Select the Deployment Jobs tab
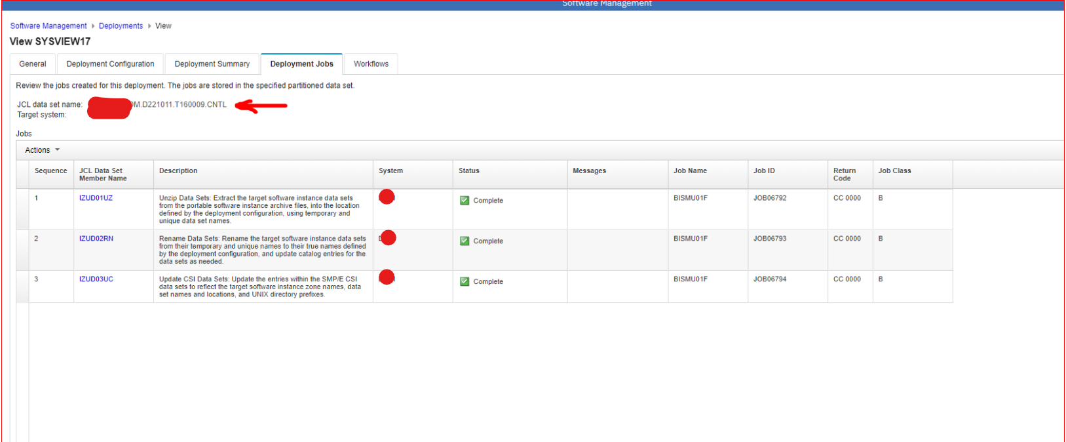1066x442 pixels. pos(301,64)
